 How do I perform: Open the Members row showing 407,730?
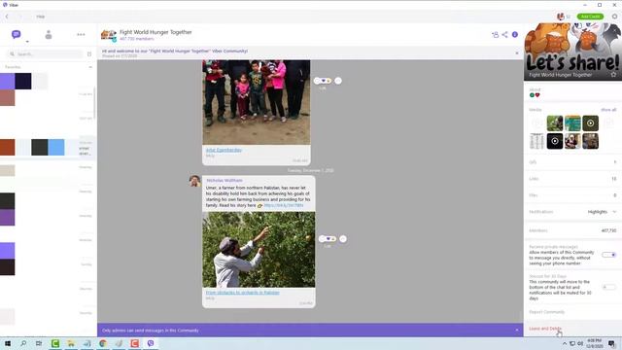coord(572,230)
